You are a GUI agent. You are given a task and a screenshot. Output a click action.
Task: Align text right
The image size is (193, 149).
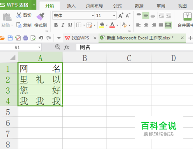(x=154, y=25)
